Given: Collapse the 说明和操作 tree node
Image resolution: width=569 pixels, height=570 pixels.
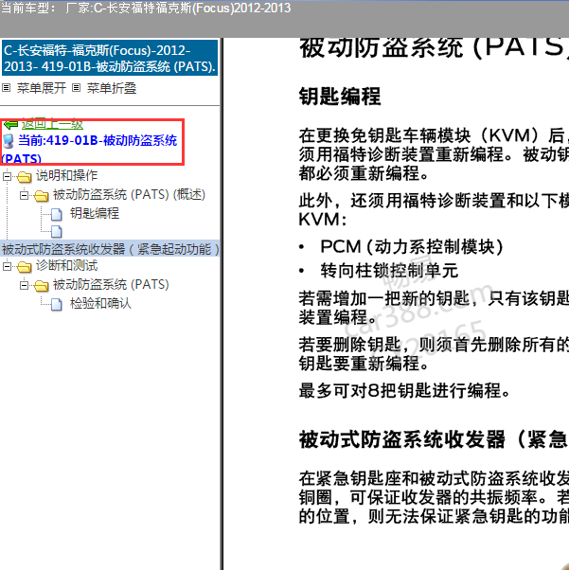Looking at the screenshot, I should [x=7, y=176].
